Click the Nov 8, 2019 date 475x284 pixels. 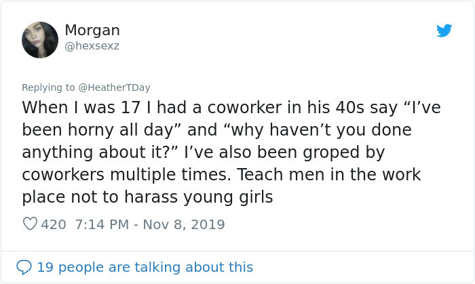tap(183, 224)
